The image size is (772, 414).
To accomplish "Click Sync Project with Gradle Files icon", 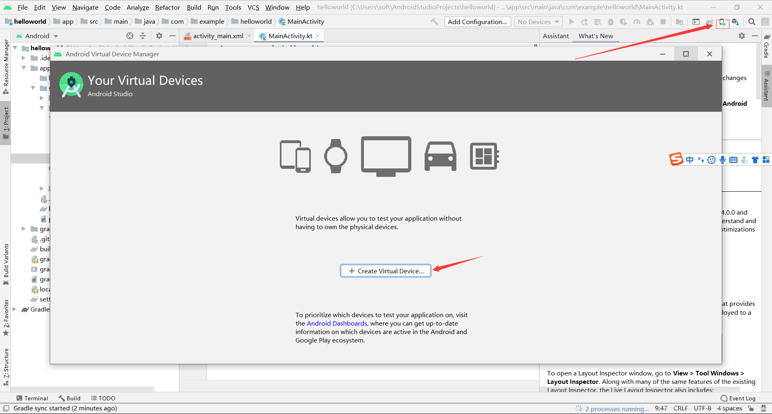I will click(x=709, y=22).
